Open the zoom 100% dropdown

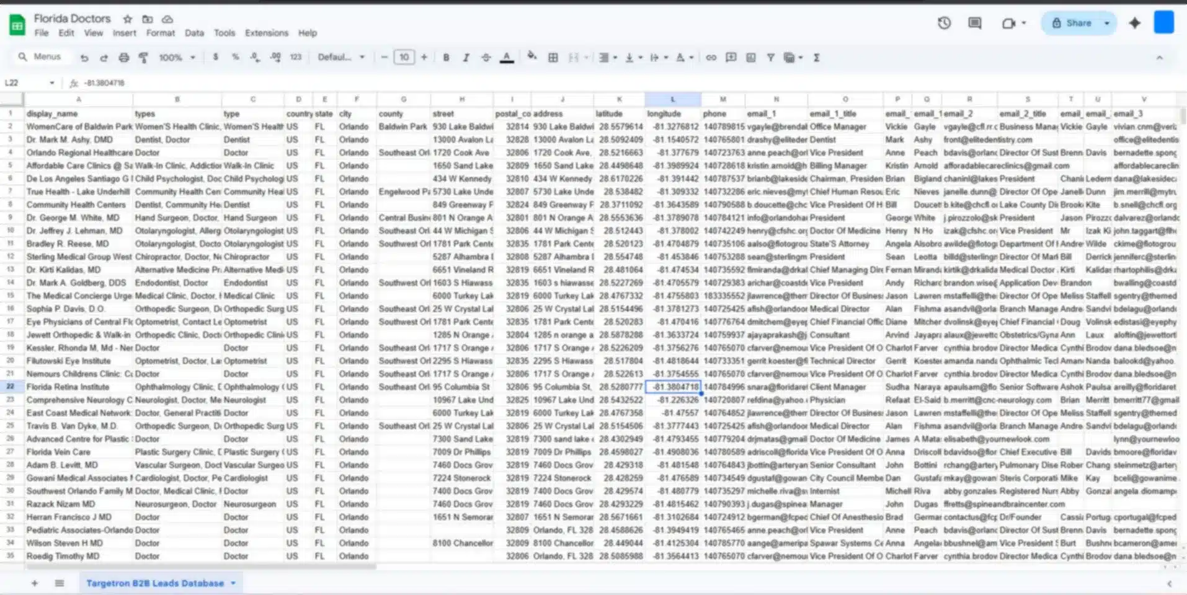coord(177,58)
